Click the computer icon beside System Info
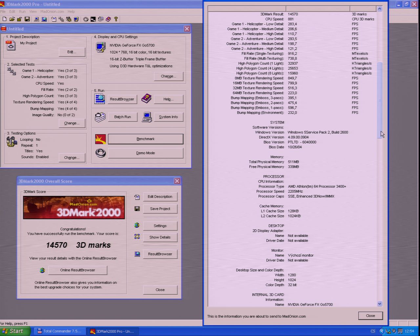Viewport: 420px width, 336px height. tap(147, 117)
